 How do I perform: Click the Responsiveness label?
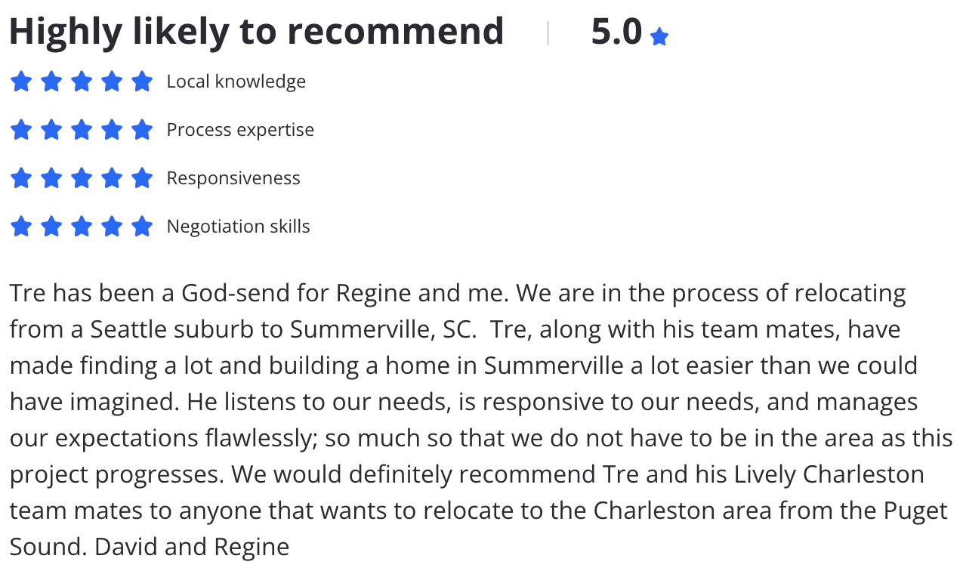pyautogui.click(x=233, y=178)
